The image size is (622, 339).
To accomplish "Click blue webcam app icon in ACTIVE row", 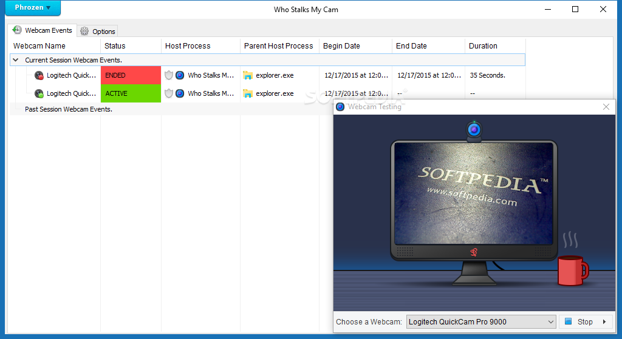I will coord(180,93).
